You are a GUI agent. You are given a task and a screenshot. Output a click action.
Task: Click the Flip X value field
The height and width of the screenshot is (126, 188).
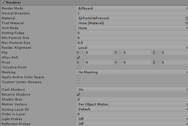pyautogui.click(x=99, y=53)
